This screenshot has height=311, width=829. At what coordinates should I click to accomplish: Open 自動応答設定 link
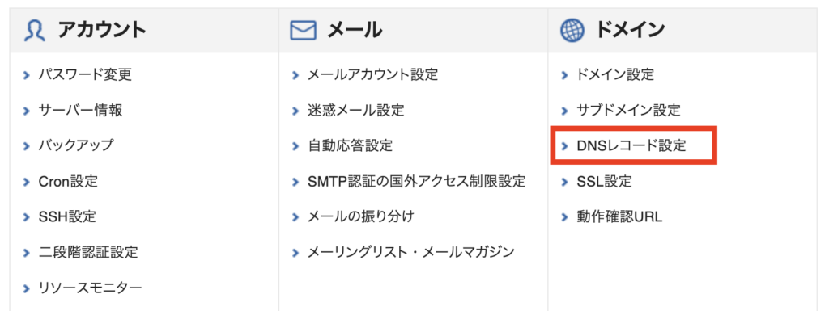coord(350,145)
